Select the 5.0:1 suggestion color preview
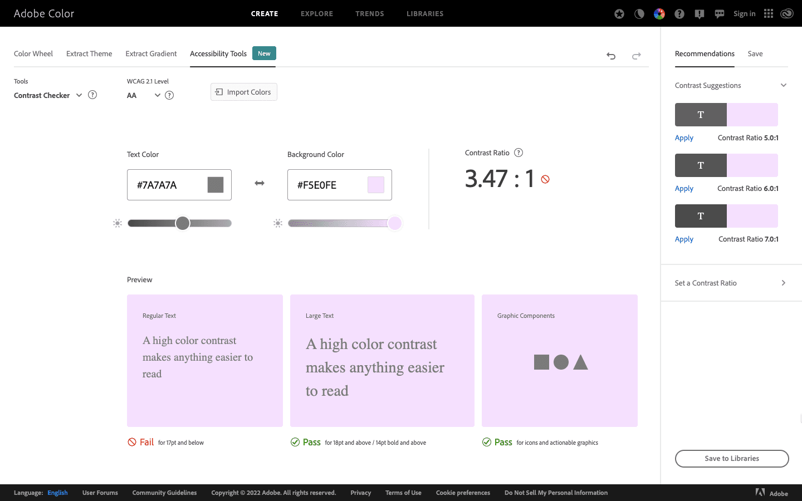 pyautogui.click(x=726, y=115)
